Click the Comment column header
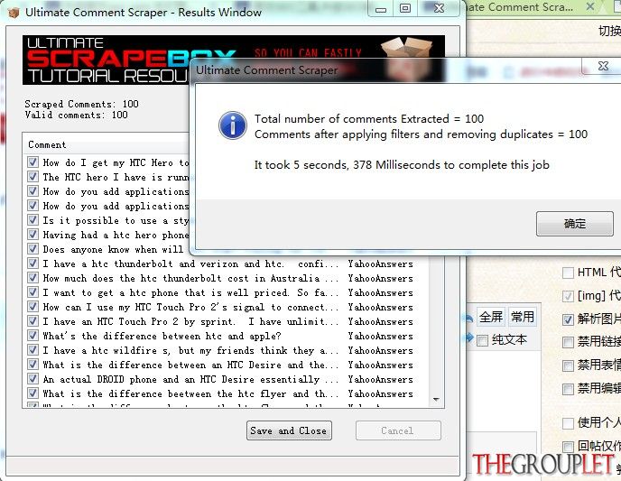Screen dimensions: 621x481 [107, 145]
